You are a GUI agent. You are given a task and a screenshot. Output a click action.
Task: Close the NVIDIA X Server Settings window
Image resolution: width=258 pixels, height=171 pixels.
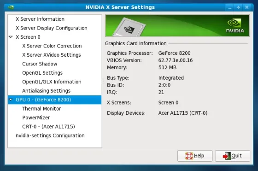click(x=247, y=7)
